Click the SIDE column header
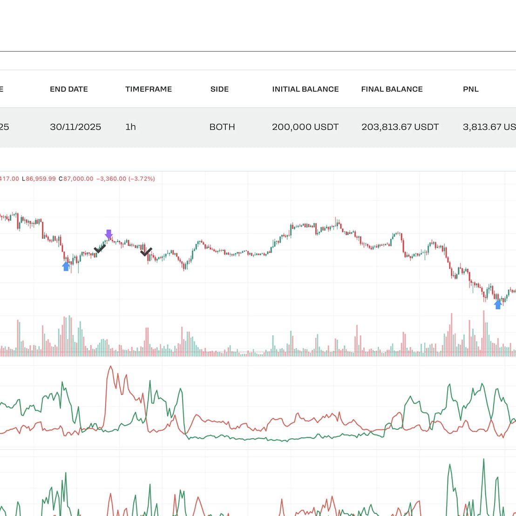516x516 pixels. [219, 89]
